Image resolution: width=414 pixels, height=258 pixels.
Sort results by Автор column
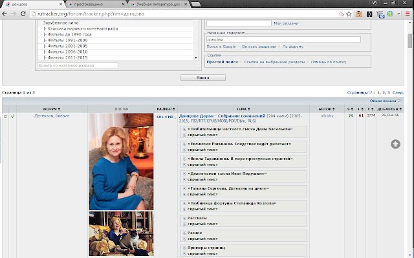point(327,109)
